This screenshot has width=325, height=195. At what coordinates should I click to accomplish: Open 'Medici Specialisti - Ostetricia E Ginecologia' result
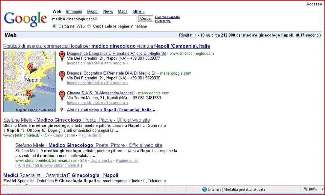click(61, 175)
